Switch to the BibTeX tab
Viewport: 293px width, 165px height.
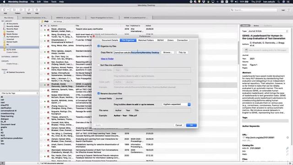160,40
